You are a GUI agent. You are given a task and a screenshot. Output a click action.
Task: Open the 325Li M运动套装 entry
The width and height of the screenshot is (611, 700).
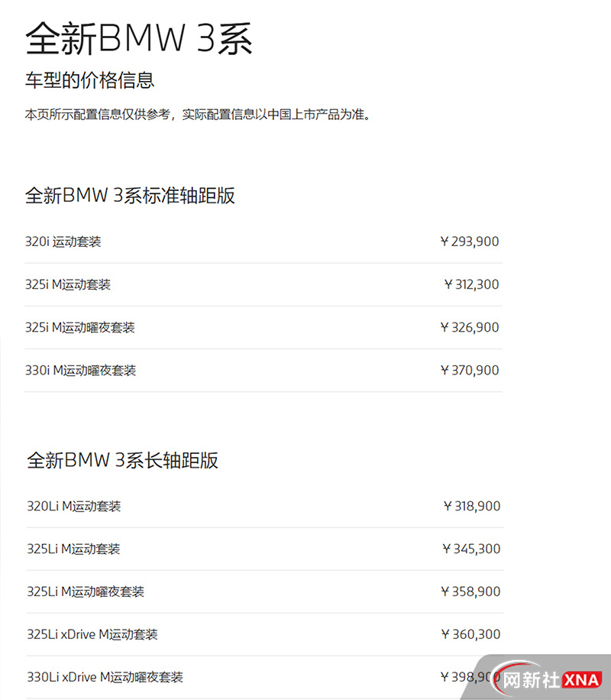pyautogui.click(x=73, y=549)
